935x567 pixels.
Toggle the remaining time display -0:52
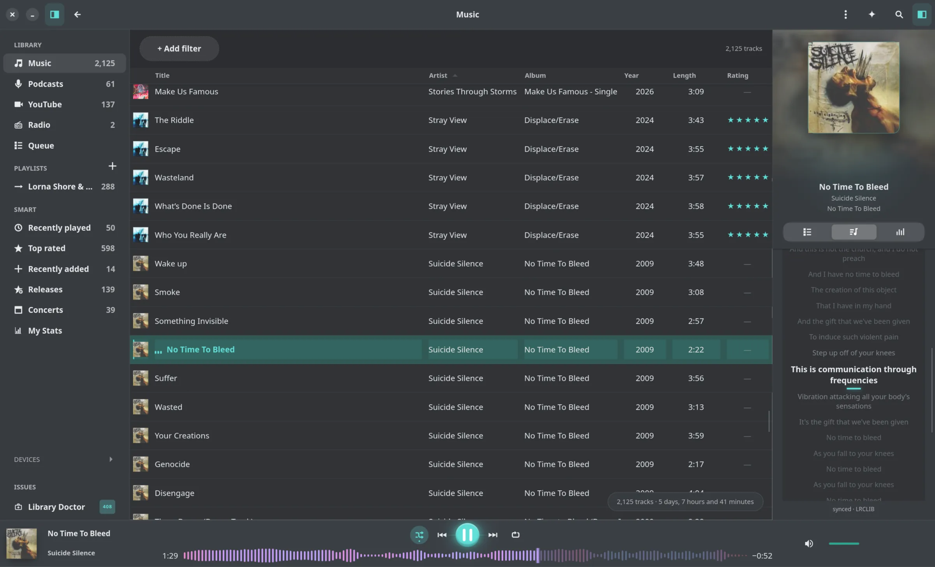click(x=762, y=556)
